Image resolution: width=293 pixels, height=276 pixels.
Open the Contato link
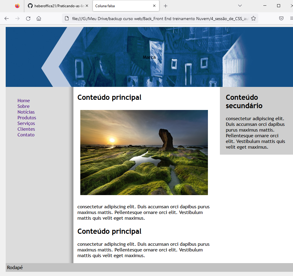coord(26,135)
